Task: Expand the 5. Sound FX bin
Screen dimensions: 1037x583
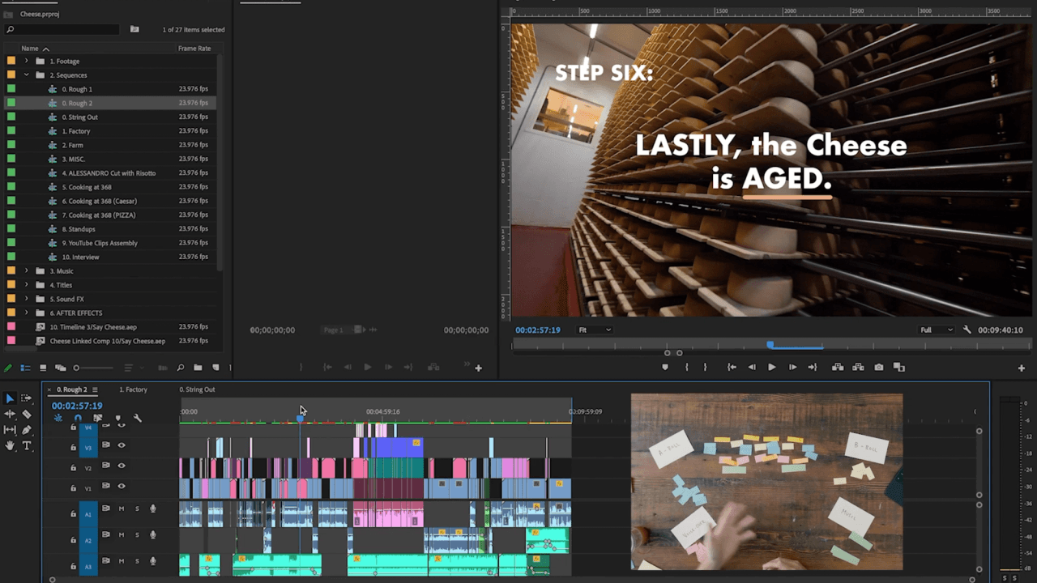Action: coord(26,299)
